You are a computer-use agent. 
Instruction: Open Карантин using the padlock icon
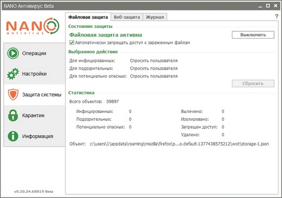click(x=13, y=115)
